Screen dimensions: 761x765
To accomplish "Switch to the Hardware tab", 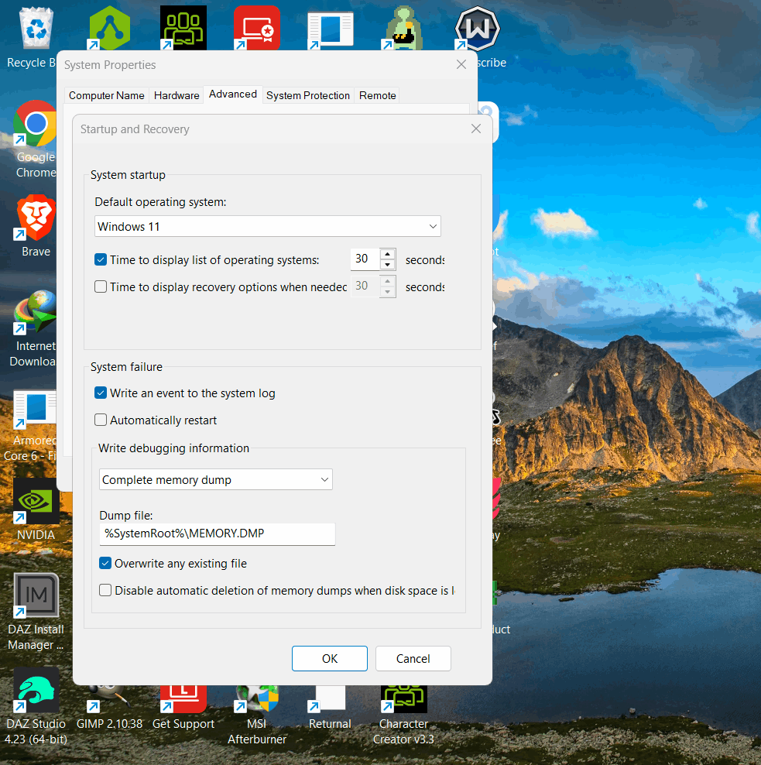I will [x=177, y=96].
